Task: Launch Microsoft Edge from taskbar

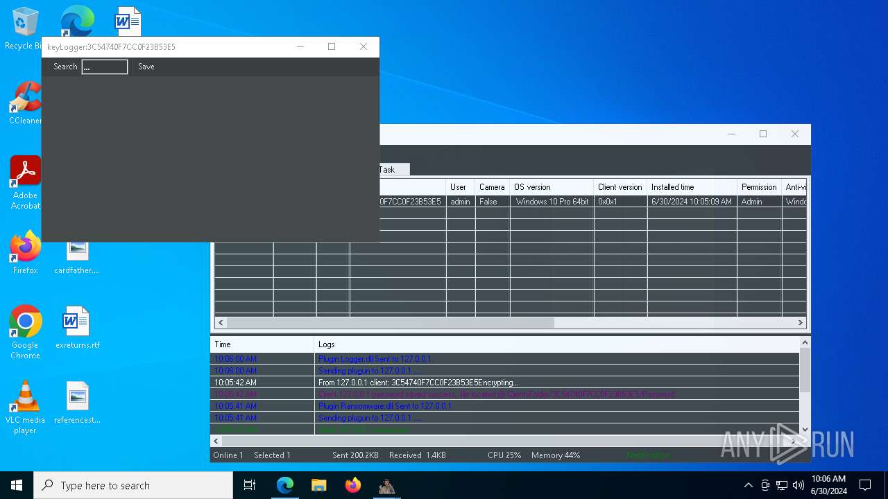Action: pyautogui.click(x=285, y=485)
